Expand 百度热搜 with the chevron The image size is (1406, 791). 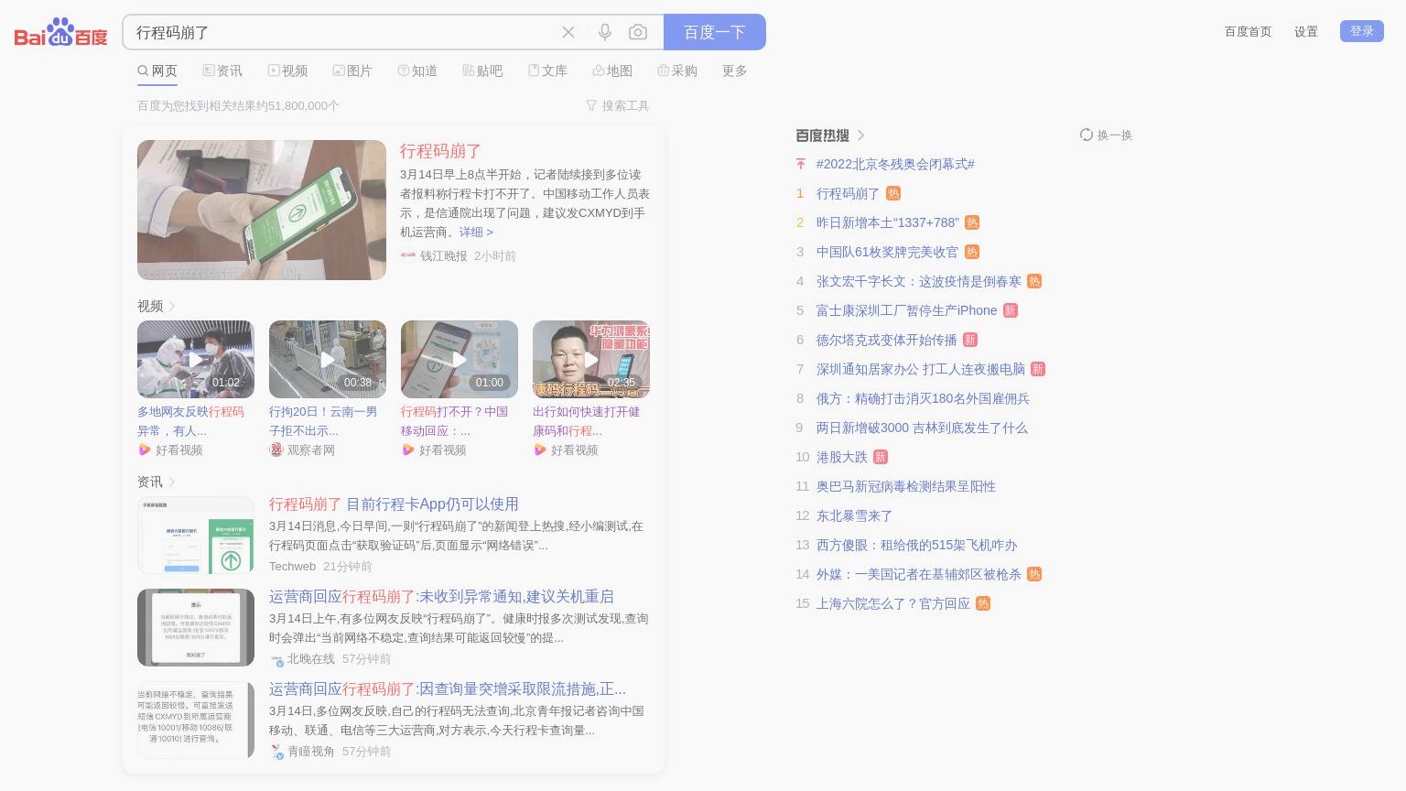point(860,135)
